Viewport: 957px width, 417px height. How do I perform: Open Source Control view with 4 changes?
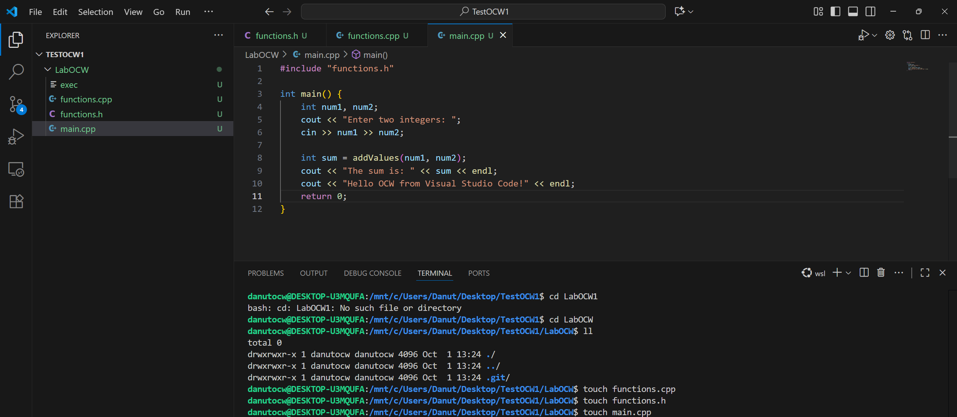coord(16,104)
